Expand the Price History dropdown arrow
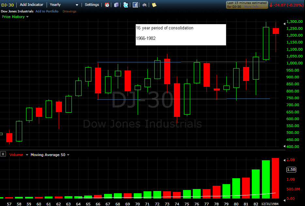This screenshot has height=206, width=305. point(27,17)
